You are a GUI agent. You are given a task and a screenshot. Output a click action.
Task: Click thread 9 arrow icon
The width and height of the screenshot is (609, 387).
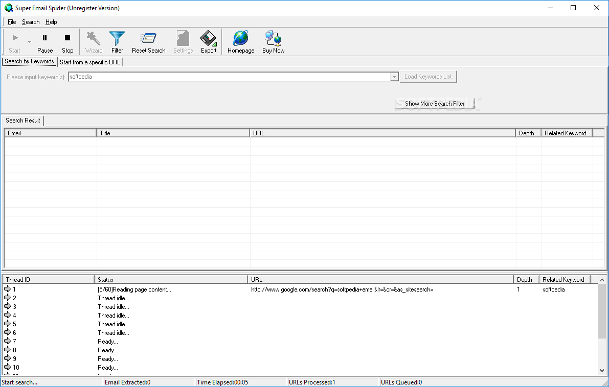(8, 358)
